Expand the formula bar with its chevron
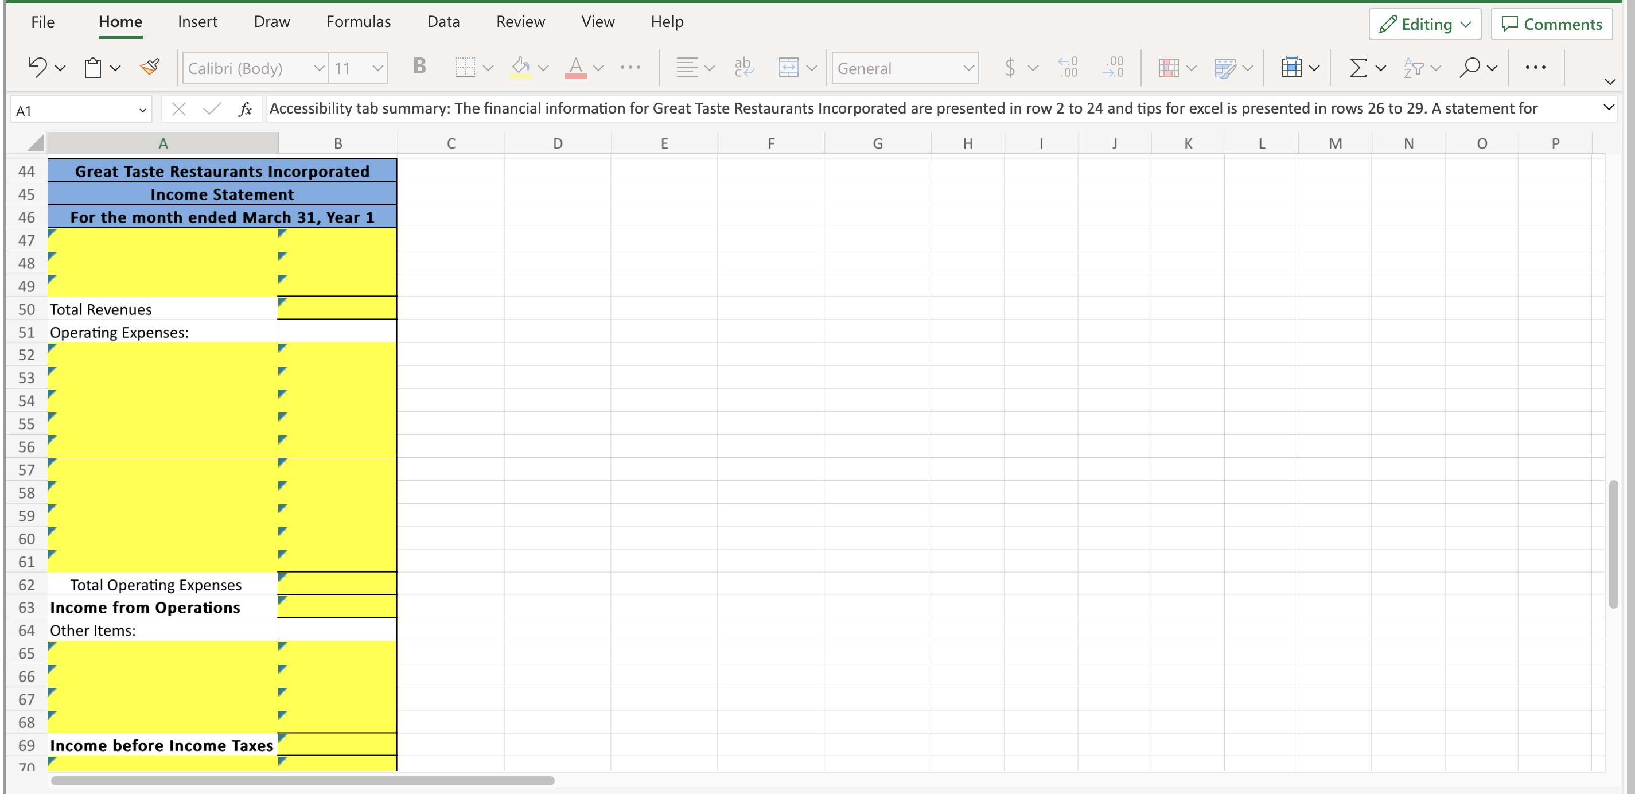Screen dimensions: 1635x794 point(1610,108)
